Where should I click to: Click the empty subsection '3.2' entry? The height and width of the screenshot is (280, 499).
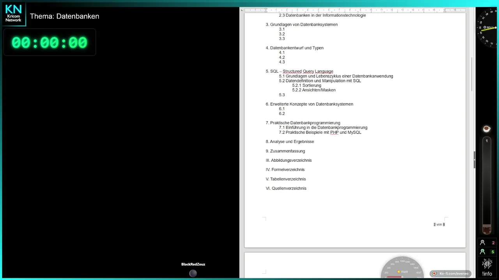pyautogui.click(x=282, y=34)
